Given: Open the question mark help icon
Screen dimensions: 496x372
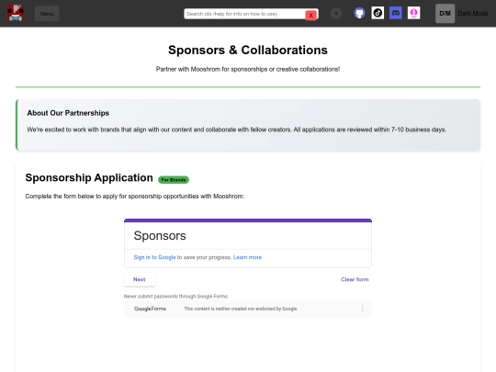Looking at the screenshot, I should point(336,14).
